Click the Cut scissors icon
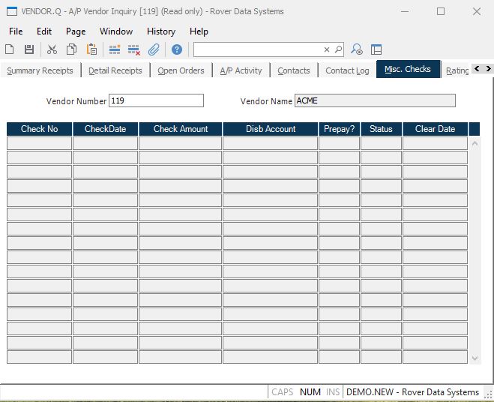 52,49
